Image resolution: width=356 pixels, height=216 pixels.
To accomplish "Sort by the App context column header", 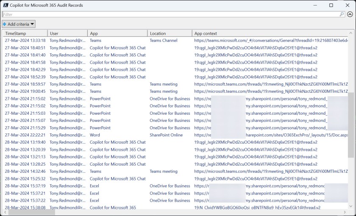I will (270, 33).
